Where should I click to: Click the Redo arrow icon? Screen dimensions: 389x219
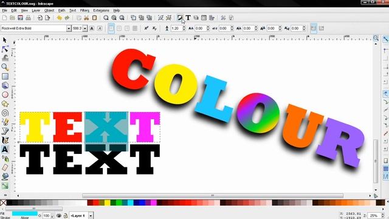[x=67, y=18]
